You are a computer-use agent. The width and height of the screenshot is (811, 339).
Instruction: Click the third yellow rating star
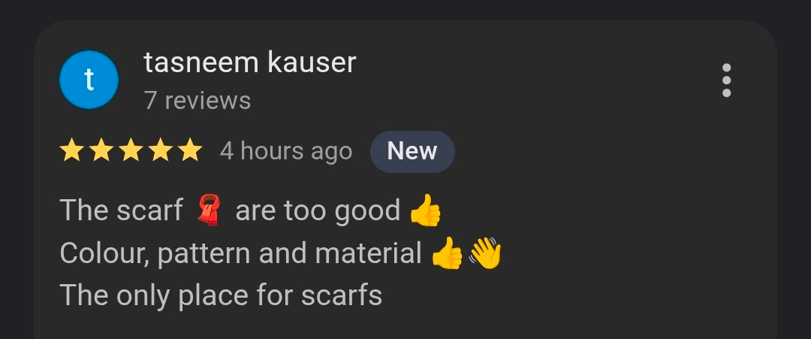(x=131, y=150)
